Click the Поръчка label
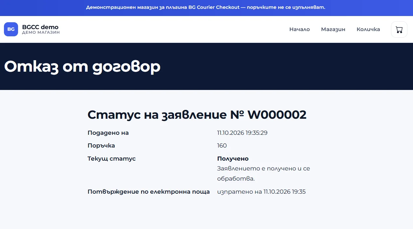 pyautogui.click(x=101, y=146)
